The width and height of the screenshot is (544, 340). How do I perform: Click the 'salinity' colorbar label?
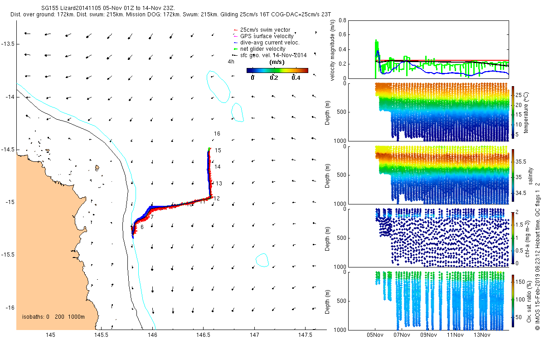(x=530, y=175)
